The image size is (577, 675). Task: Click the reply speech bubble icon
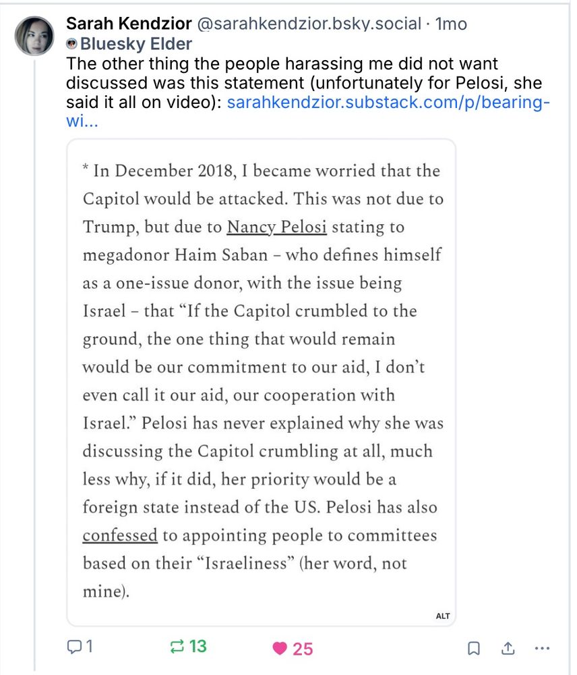[73, 647]
